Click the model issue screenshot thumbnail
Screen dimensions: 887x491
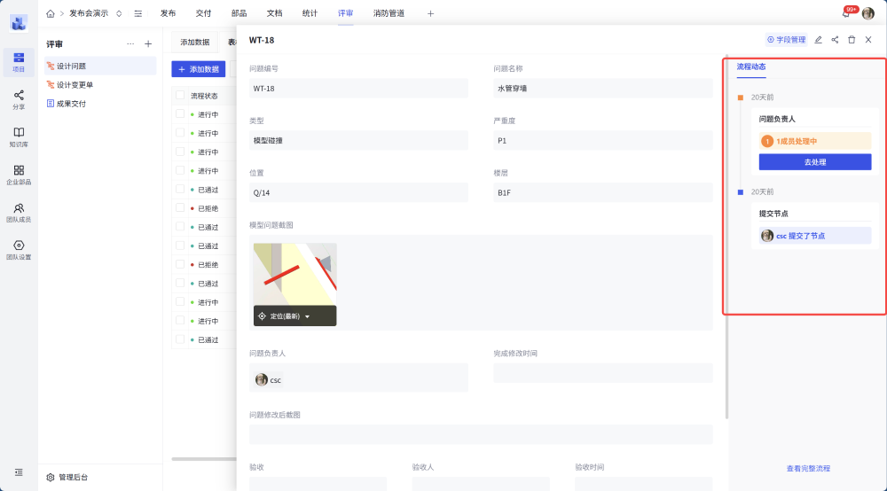point(294,274)
